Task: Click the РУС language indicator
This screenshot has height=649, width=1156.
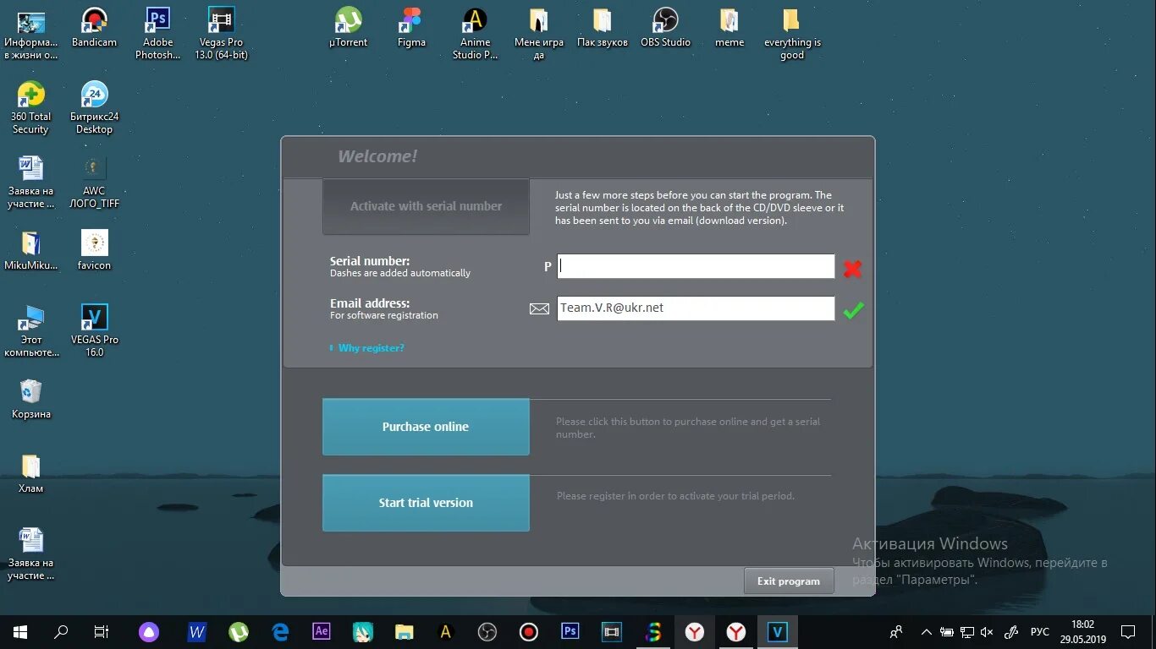Action: 1039,632
